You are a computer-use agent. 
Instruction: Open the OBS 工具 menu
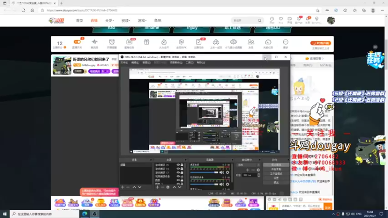(190, 63)
